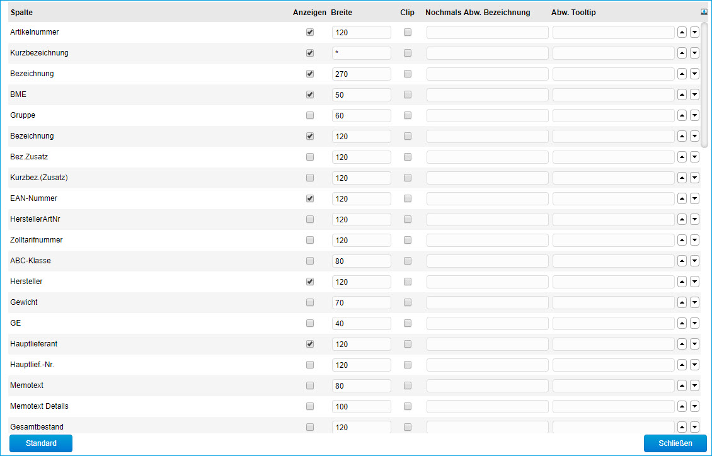
Task: Click the monitor transfer icon in the header bar
Action: [x=703, y=11]
